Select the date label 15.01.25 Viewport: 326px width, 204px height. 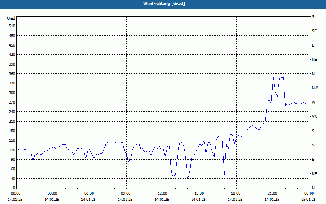(x=308, y=199)
